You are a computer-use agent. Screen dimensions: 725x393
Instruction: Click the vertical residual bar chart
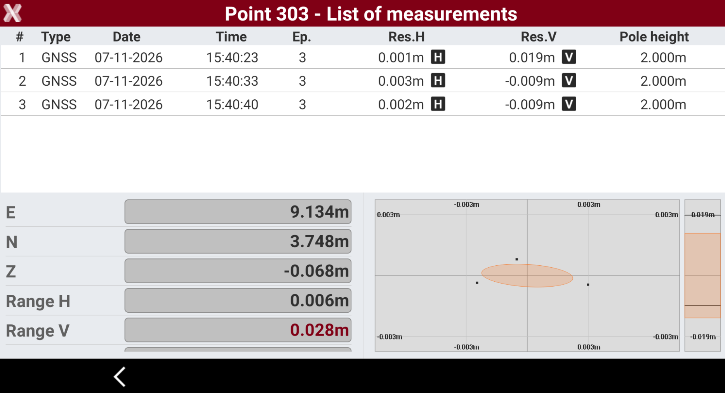point(702,275)
